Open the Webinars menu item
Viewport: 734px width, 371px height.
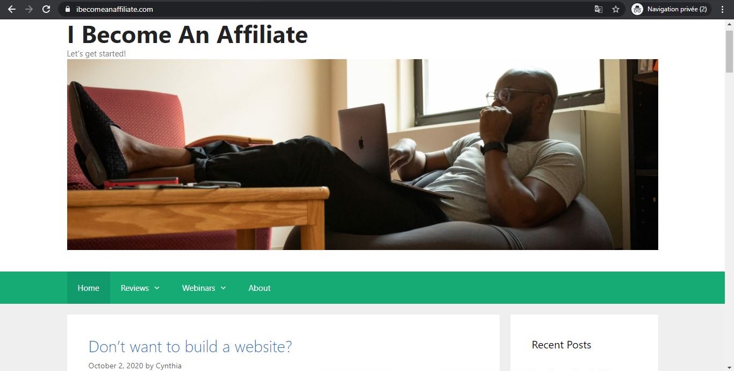click(198, 288)
